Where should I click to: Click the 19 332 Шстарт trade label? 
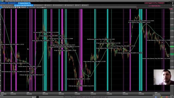[13, 44]
